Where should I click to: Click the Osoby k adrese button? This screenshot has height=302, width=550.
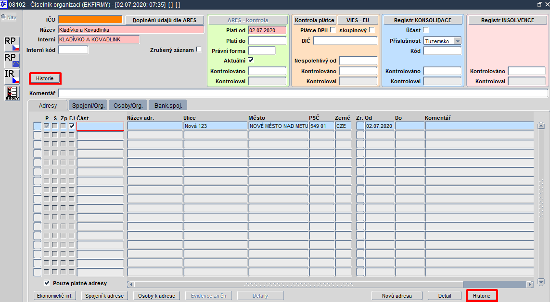click(x=156, y=296)
